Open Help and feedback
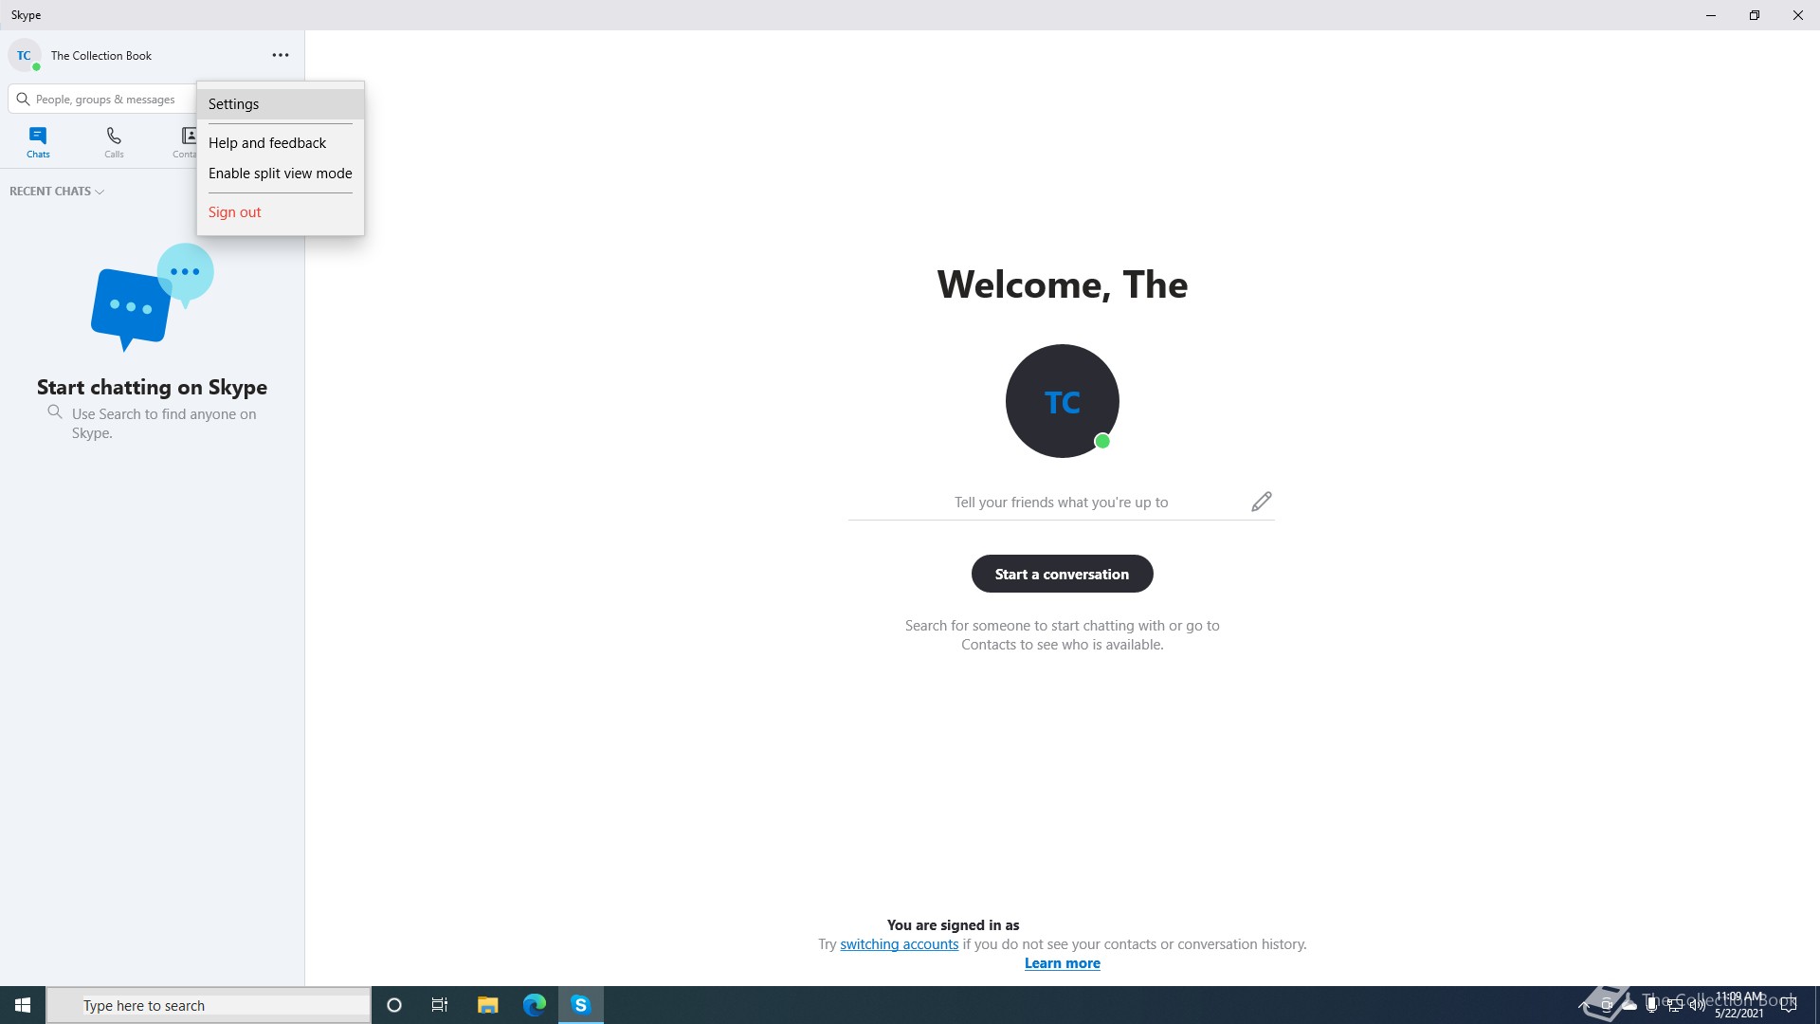Image resolution: width=1820 pixels, height=1024 pixels. coord(281,143)
